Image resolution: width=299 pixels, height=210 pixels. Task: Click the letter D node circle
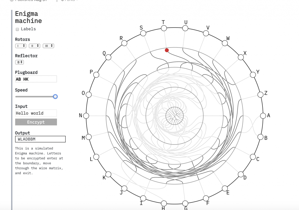pos(241,174)
